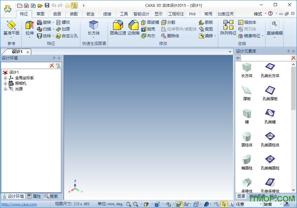The height and width of the screenshot is (208, 297).
Task: Click the 长方体 quick shape in ribbon
Action: click(94, 28)
